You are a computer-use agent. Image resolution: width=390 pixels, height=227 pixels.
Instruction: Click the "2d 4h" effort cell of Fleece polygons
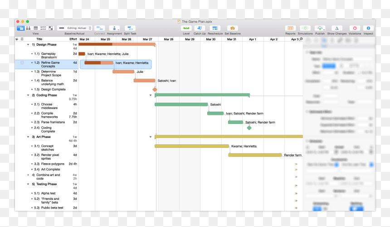pos(73,164)
